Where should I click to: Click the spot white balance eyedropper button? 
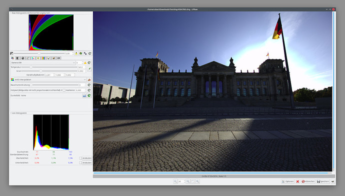[x=89, y=69]
